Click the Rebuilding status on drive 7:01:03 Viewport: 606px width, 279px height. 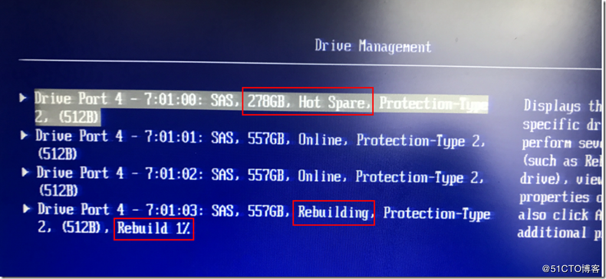(x=334, y=212)
